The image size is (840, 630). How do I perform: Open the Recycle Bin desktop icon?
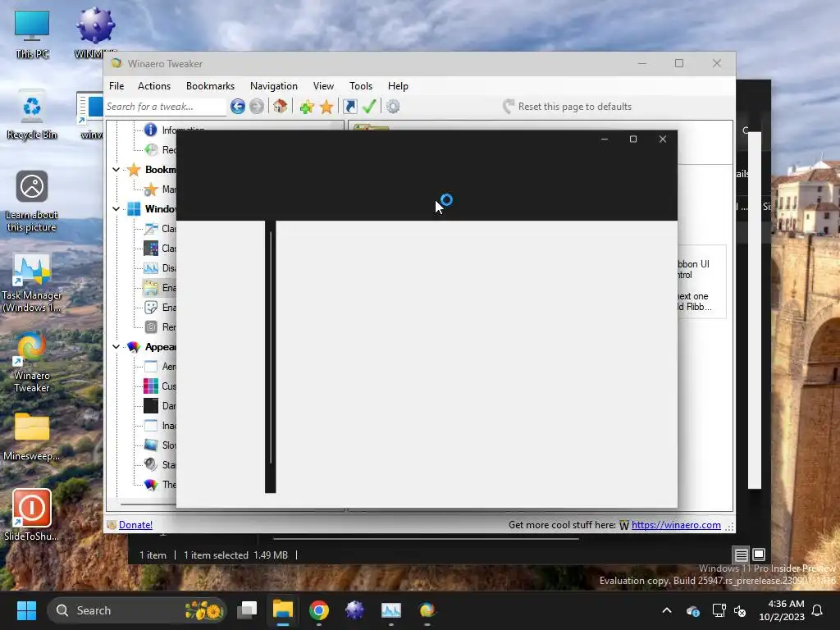point(32,115)
